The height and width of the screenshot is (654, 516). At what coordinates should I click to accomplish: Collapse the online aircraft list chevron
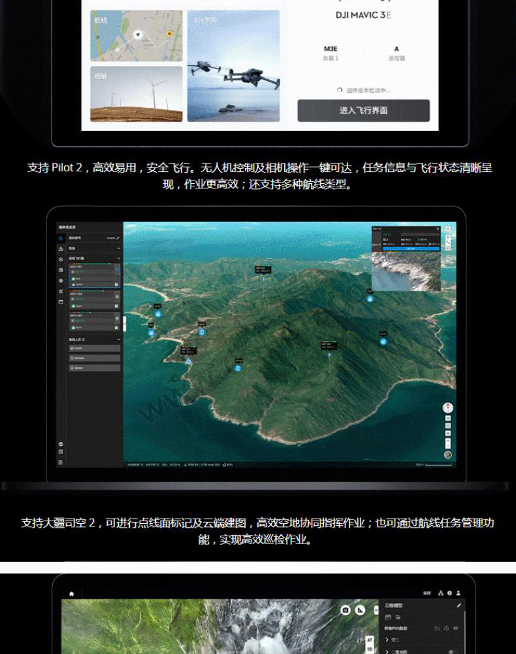(x=118, y=258)
